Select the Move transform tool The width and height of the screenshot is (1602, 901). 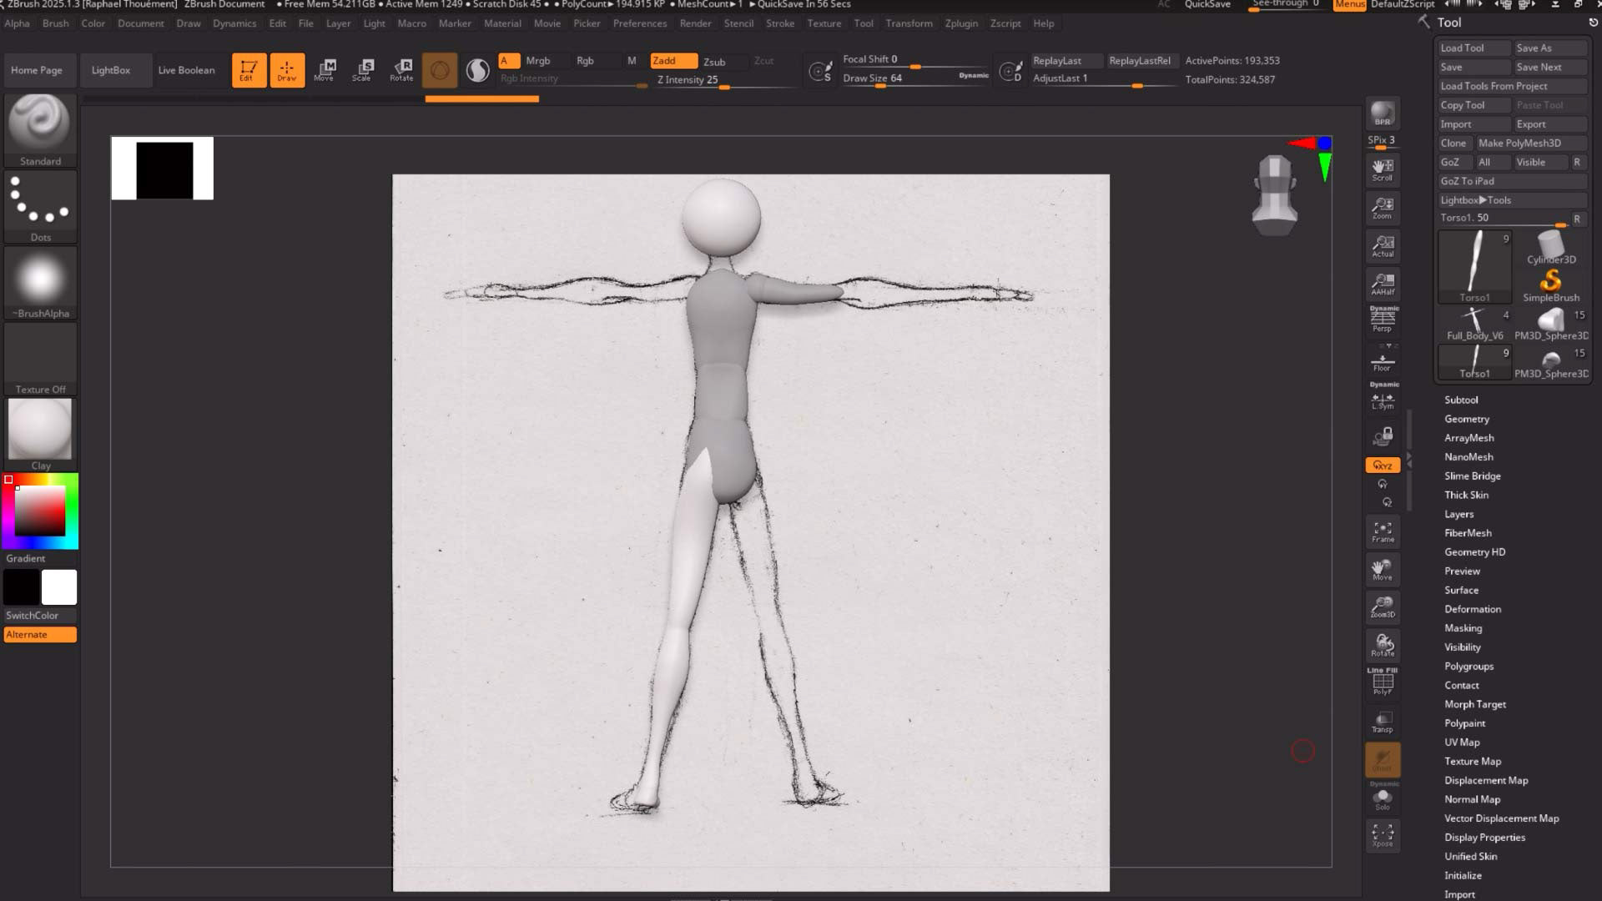(324, 69)
